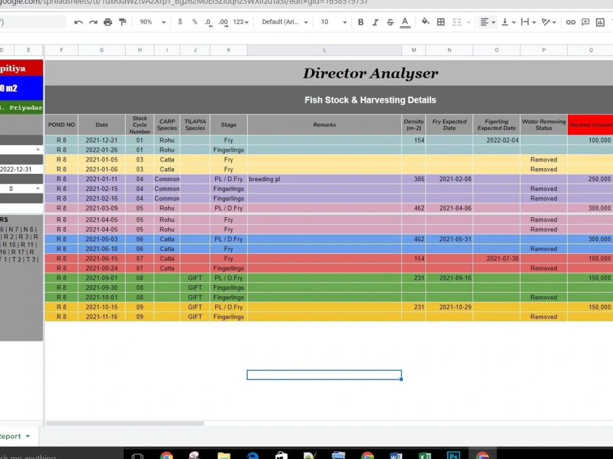Screen dimensions: 613x459
Task: Open the Default (Ari...) font dropdown
Action: pos(284,22)
